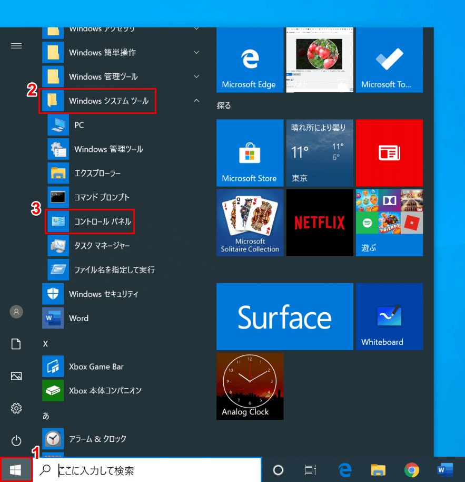Click the Microsoft Edge tile

[250, 60]
